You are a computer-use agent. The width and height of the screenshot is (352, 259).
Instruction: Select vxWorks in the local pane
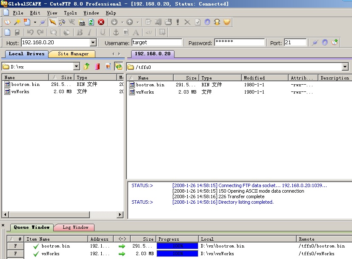tap(20, 91)
